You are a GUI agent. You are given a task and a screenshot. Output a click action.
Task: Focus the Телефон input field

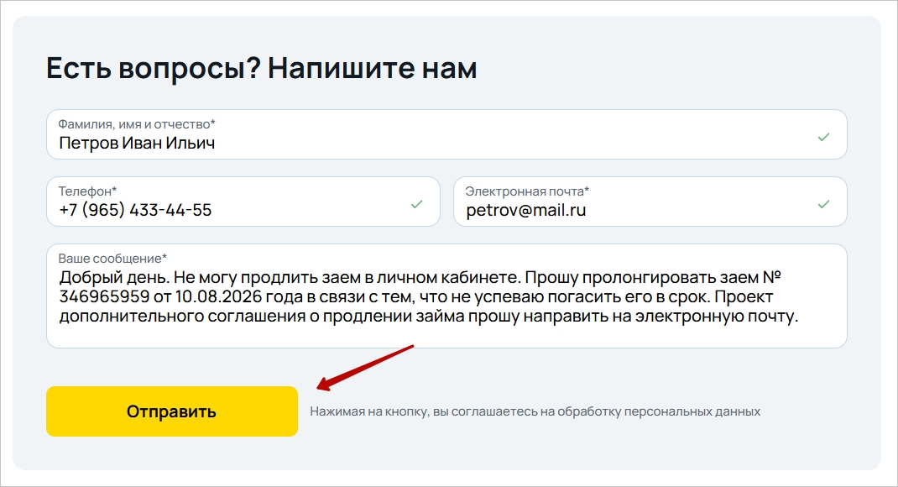click(243, 202)
